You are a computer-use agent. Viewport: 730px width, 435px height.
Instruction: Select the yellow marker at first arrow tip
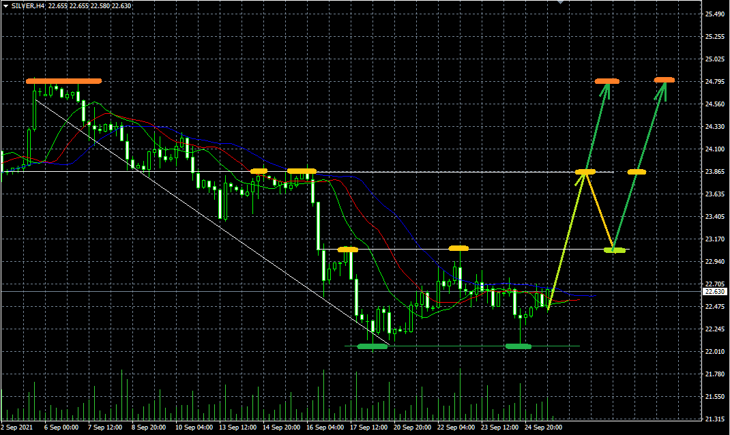(x=585, y=172)
